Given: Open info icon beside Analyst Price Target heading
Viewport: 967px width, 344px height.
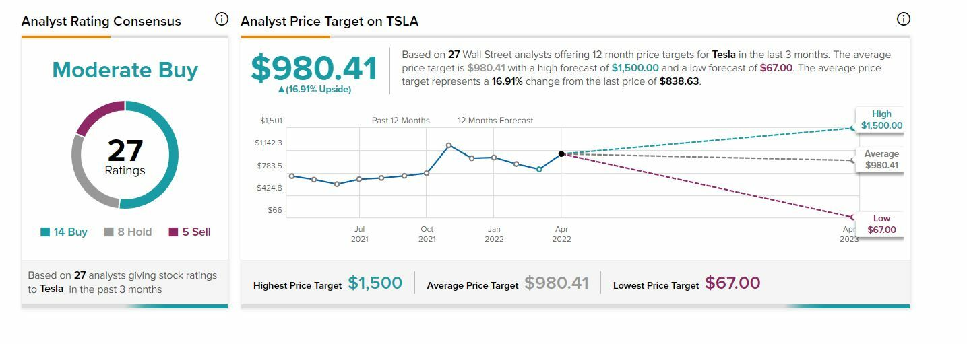Looking at the screenshot, I should pyautogui.click(x=904, y=19).
